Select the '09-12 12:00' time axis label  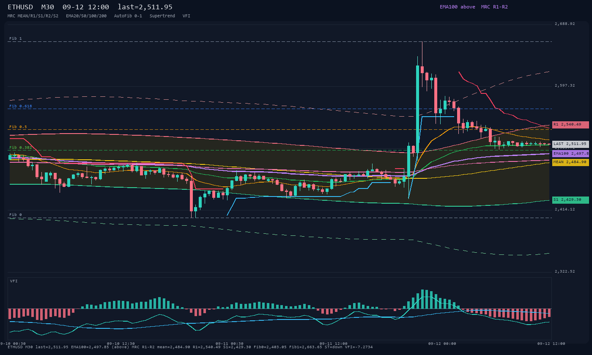(551, 344)
